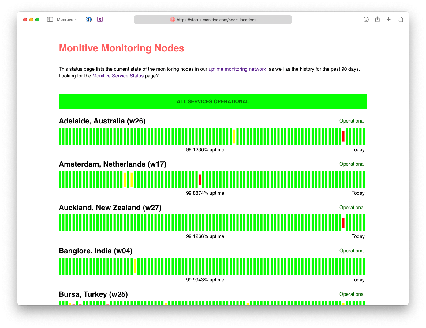Open the uptime monitoring network link
426x328 pixels.
(237, 69)
